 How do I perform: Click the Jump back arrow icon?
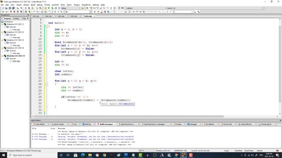3,12
